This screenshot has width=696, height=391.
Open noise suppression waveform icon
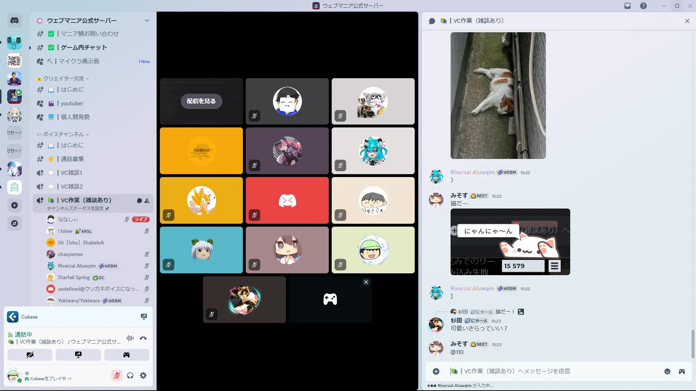(x=130, y=338)
